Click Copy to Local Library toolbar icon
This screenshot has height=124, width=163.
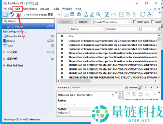point(66,14)
